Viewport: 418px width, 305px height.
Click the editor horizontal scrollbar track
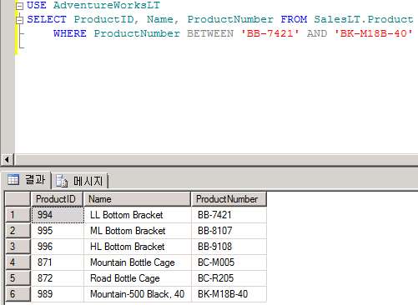point(216,160)
